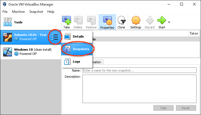Click the partially hidden Information tab
The height and width of the screenshot is (115, 201).
[x=98, y=62]
